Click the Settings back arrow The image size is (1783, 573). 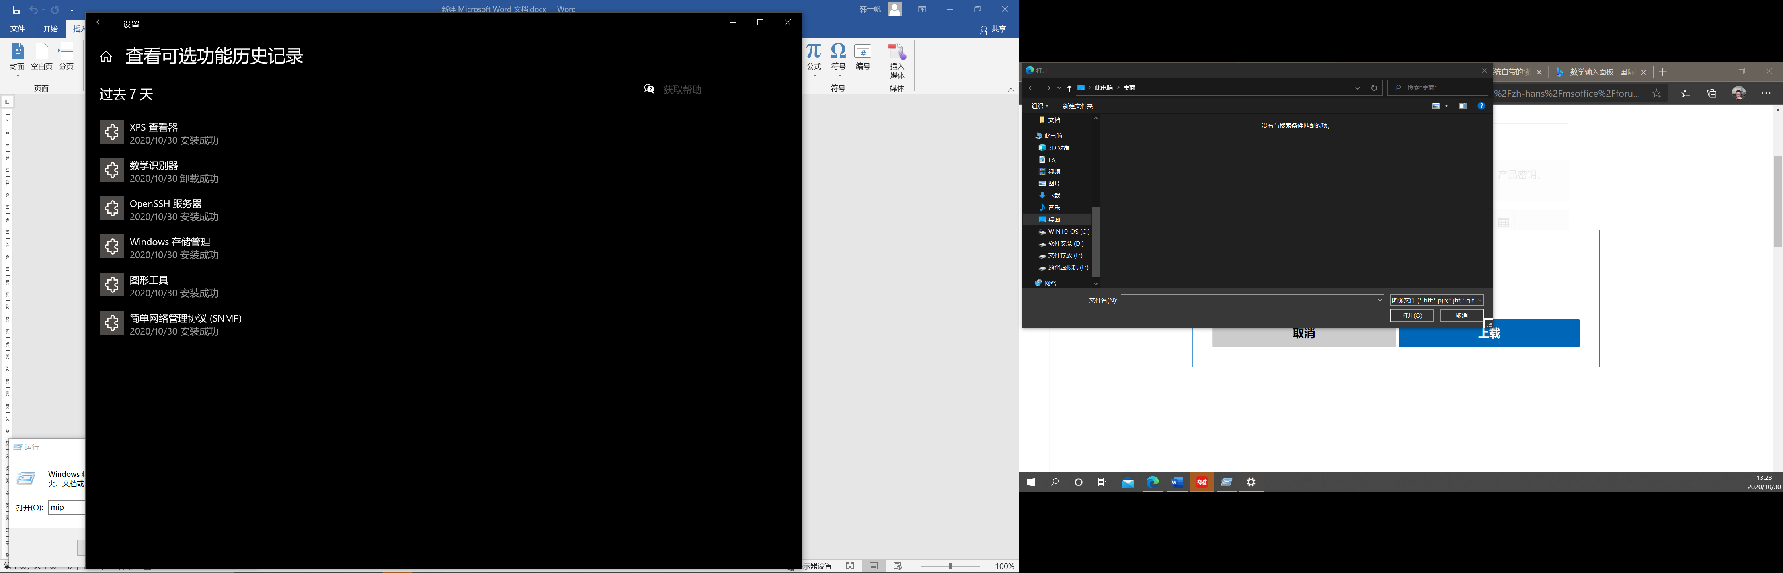pyautogui.click(x=99, y=23)
